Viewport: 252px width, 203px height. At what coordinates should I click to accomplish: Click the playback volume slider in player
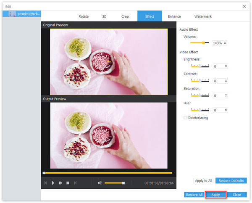click(x=115, y=183)
